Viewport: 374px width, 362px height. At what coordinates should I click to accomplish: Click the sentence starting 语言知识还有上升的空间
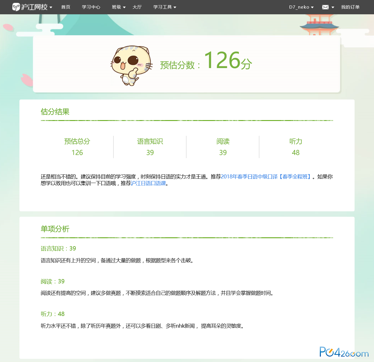[118, 260]
